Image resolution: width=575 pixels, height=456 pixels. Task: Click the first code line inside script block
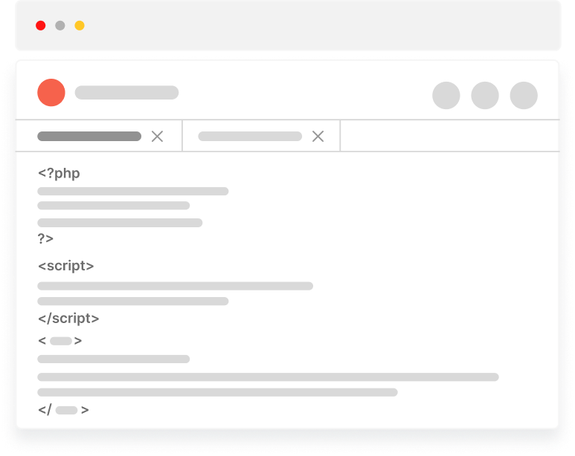[176, 286]
